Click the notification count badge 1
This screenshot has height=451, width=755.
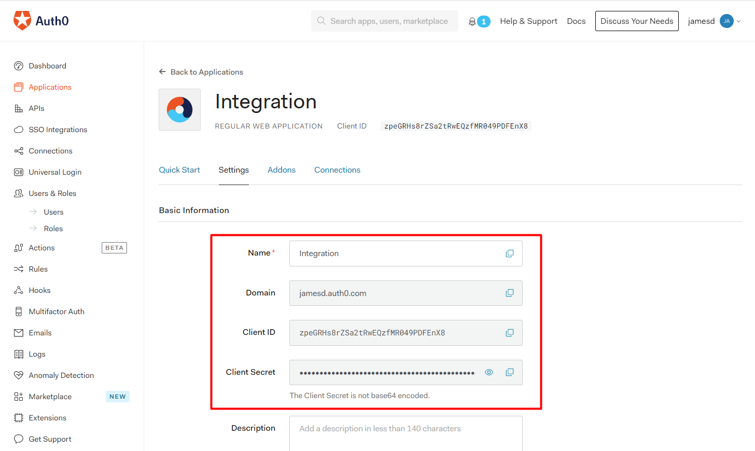click(x=484, y=22)
